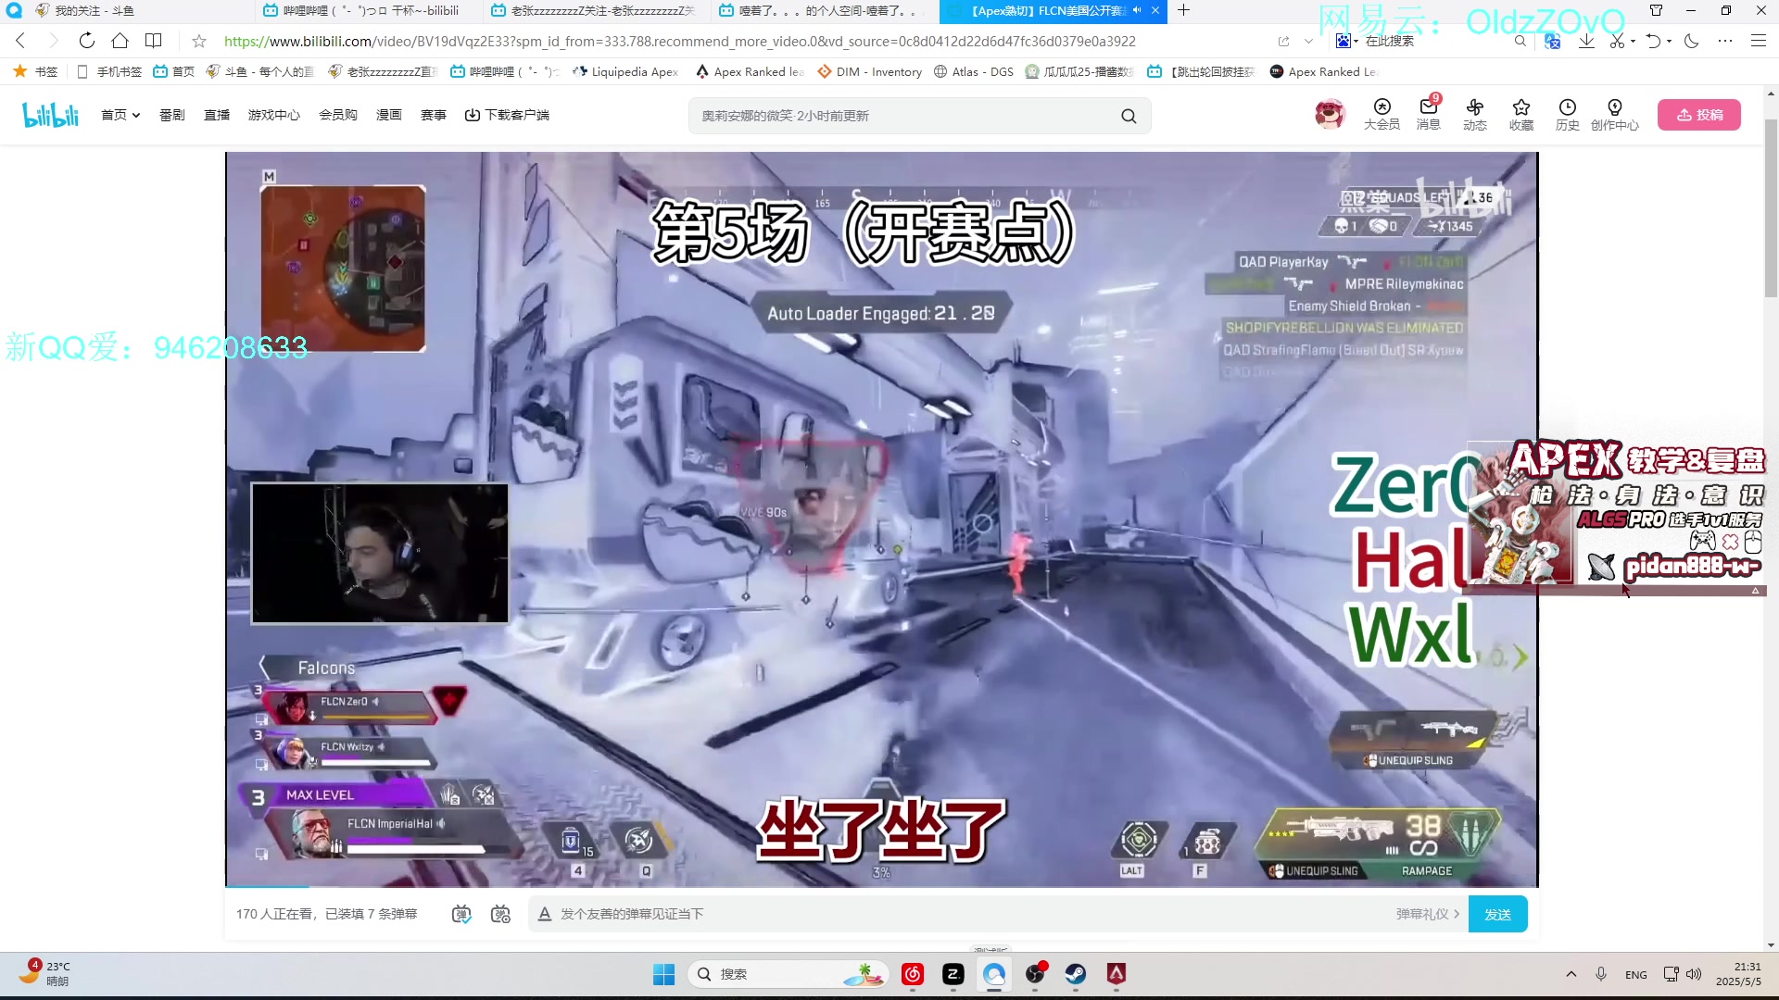Open the browser translate icon
Image resolution: width=1779 pixels, height=1000 pixels.
point(1553,41)
